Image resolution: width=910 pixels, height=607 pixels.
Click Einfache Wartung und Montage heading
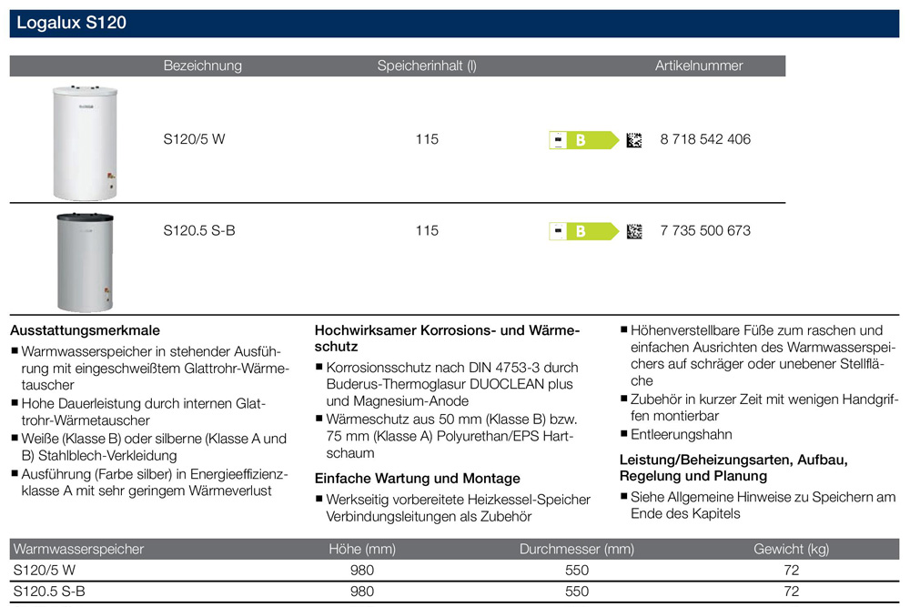pos(418,479)
